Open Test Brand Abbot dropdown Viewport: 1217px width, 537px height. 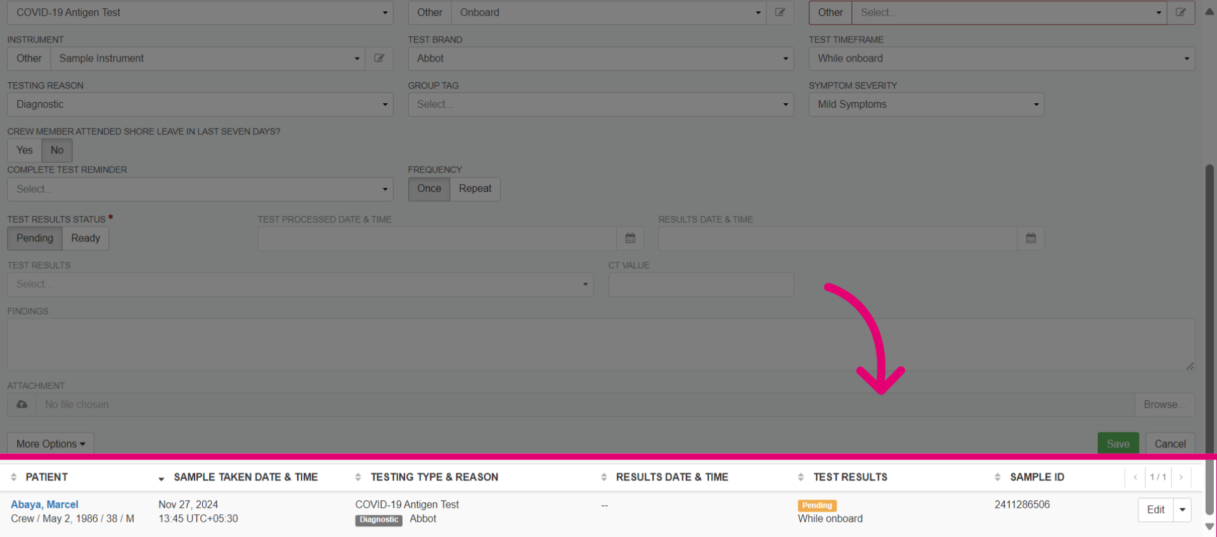coord(601,58)
